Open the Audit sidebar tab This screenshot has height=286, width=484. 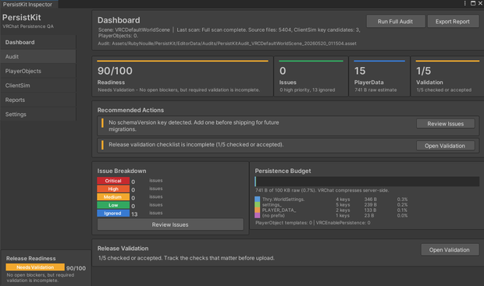click(38, 57)
